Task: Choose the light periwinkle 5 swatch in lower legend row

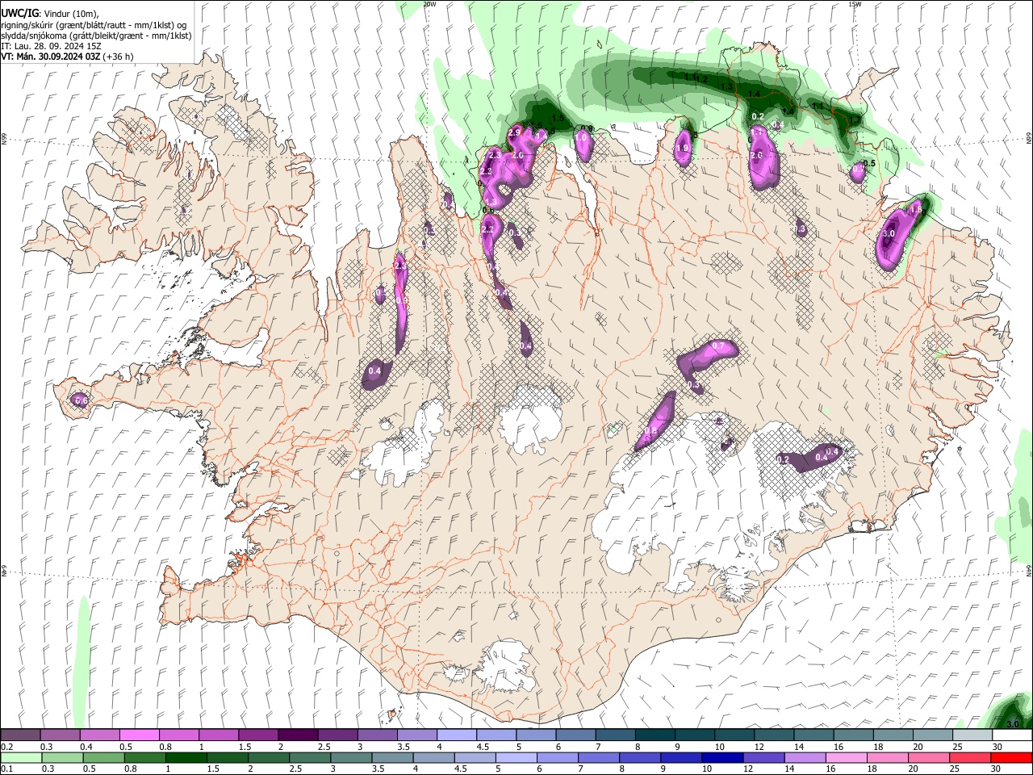Action: click(x=516, y=758)
